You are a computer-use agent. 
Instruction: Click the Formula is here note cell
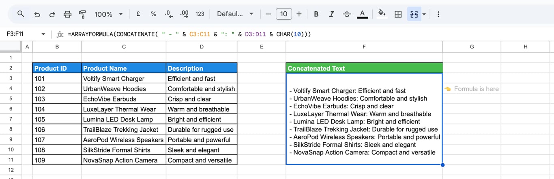[472, 88]
